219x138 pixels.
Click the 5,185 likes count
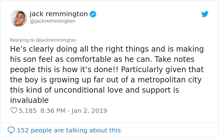(28, 111)
